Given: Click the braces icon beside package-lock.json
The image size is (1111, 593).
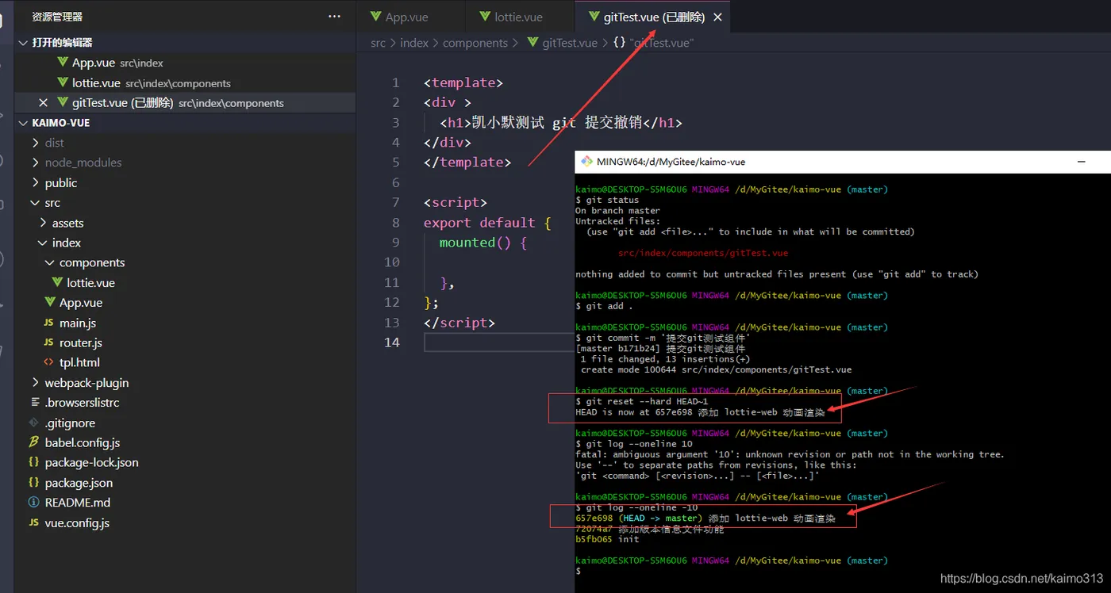Looking at the screenshot, I should (34, 462).
